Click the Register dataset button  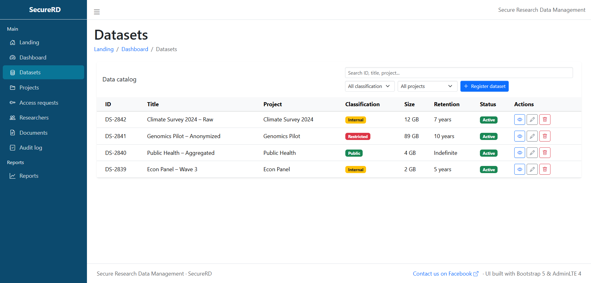click(x=484, y=86)
